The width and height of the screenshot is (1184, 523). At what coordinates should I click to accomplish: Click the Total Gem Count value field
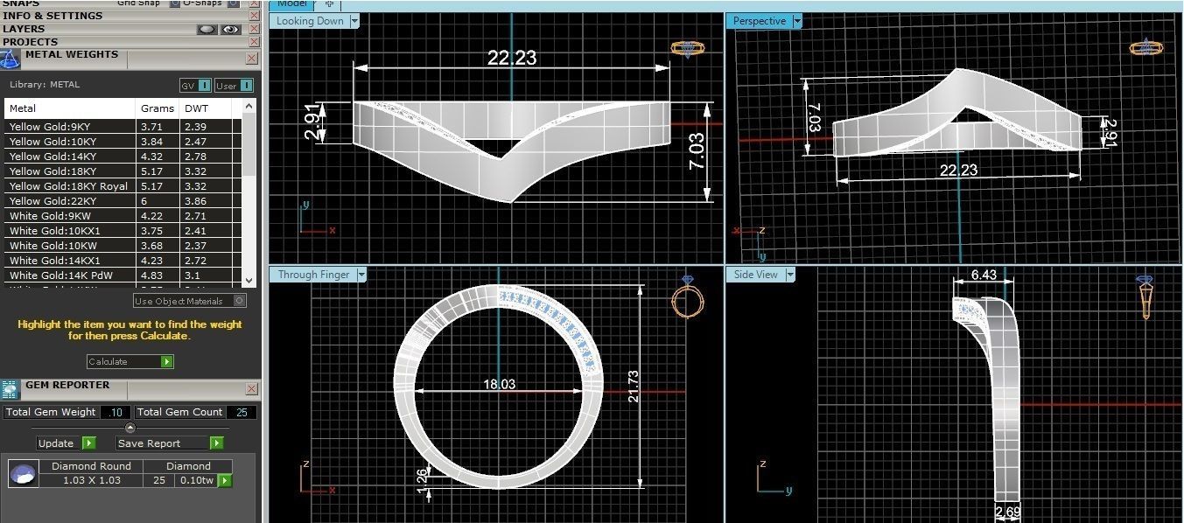(241, 412)
